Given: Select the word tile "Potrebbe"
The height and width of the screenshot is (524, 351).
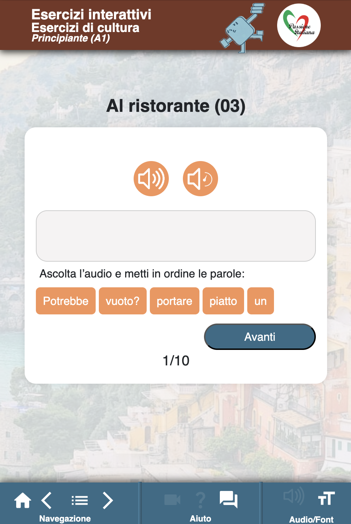Looking at the screenshot, I should tap(66, 301).
